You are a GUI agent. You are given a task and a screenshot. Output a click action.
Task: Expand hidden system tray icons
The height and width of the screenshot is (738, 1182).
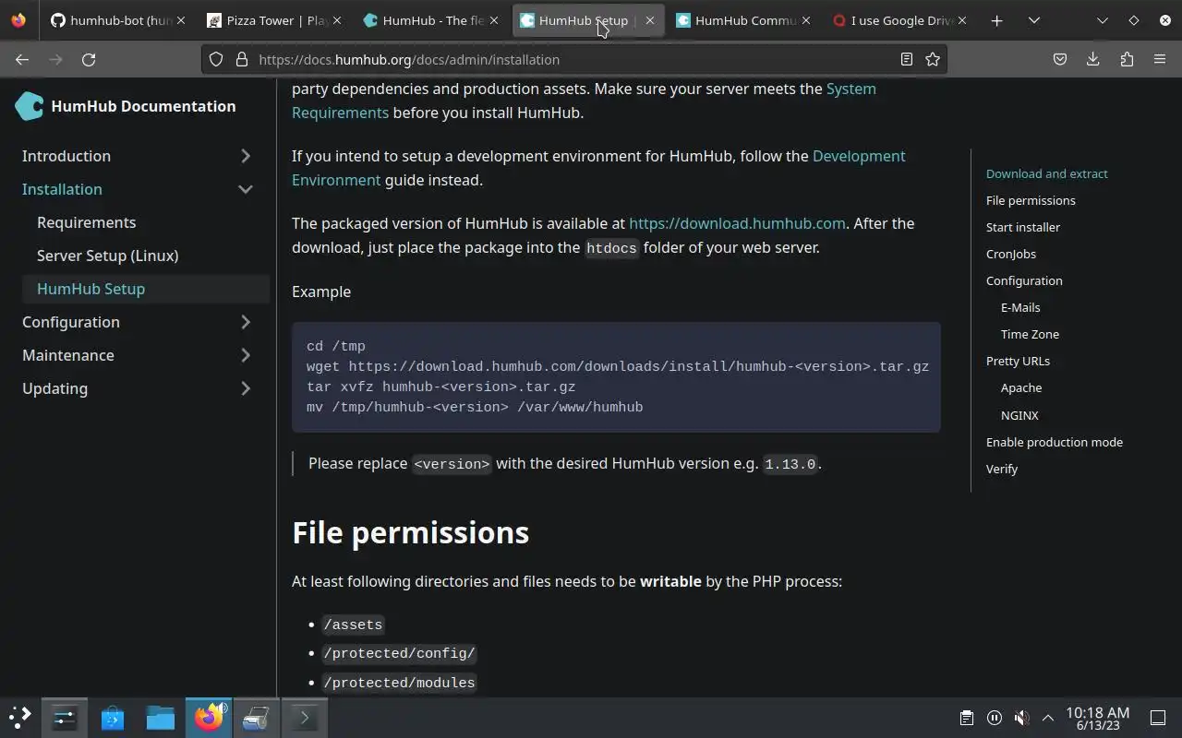[1048, 718]
